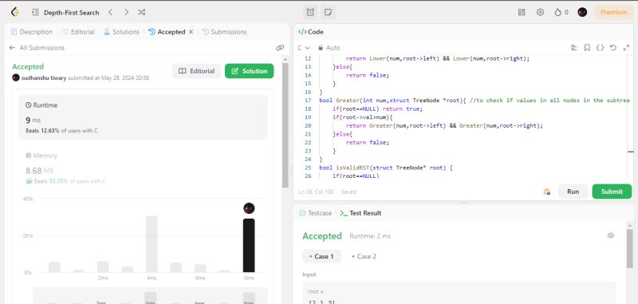Select the Memory stats section
Image resolution: width=638 pixels, height=304 pixels.
point(144,168)
